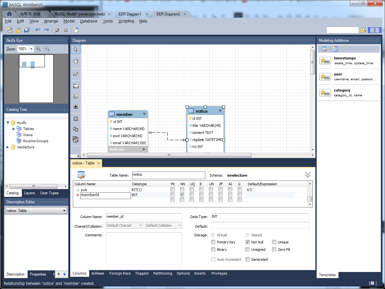Select the new image tool
The width and height of the screenshot is (385, 289).
[x=76, y=106]
